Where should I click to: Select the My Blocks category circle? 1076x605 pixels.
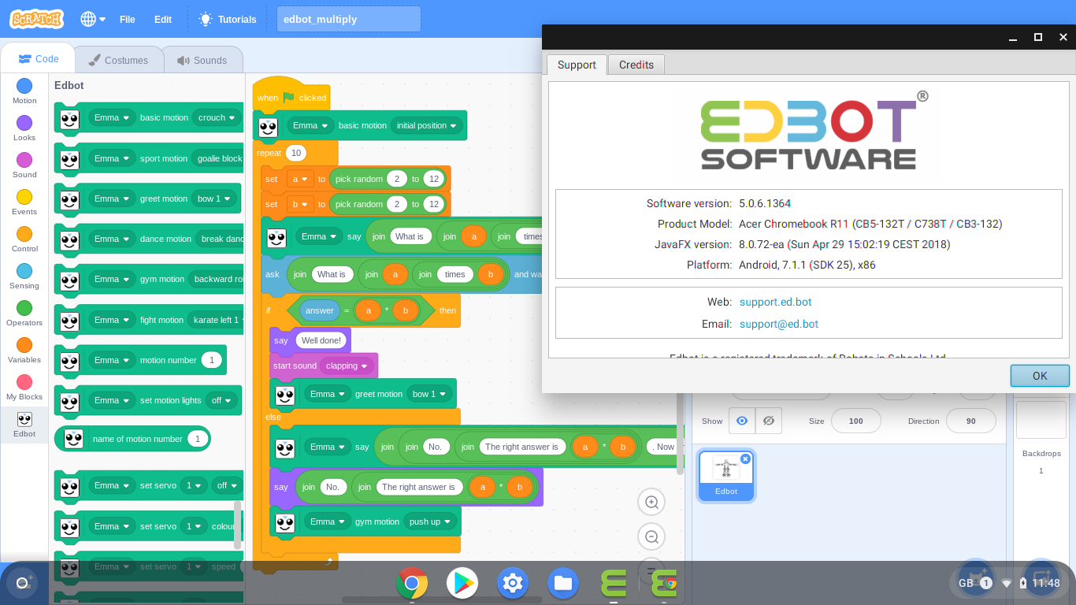[x=24, y=381]
